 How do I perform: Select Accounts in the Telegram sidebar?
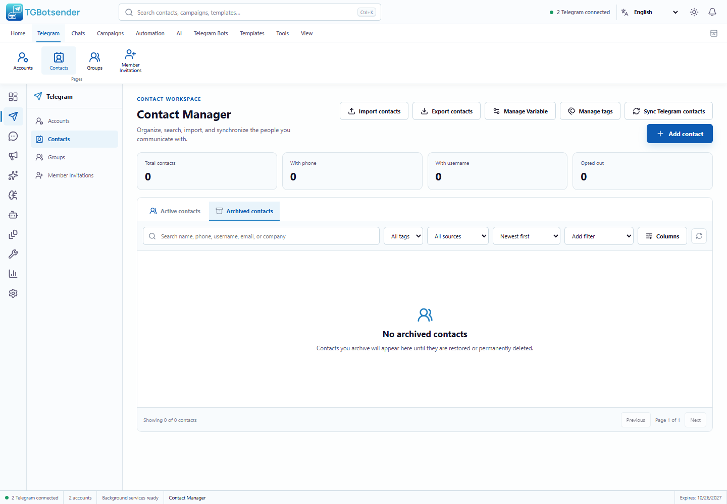[x=74, y=121]
